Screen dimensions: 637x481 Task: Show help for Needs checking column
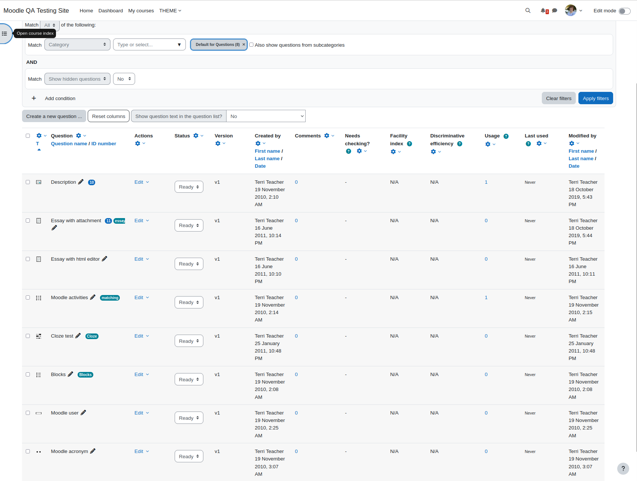pyautogui.click(x=349, y=151)
